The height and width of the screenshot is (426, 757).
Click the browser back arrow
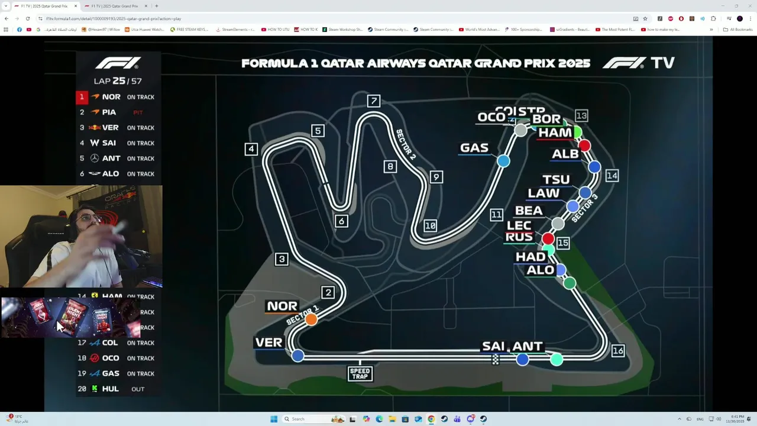7,18
